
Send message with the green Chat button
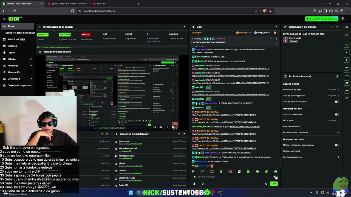[x=274, y=184]
